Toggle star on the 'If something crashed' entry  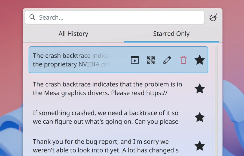200,117
